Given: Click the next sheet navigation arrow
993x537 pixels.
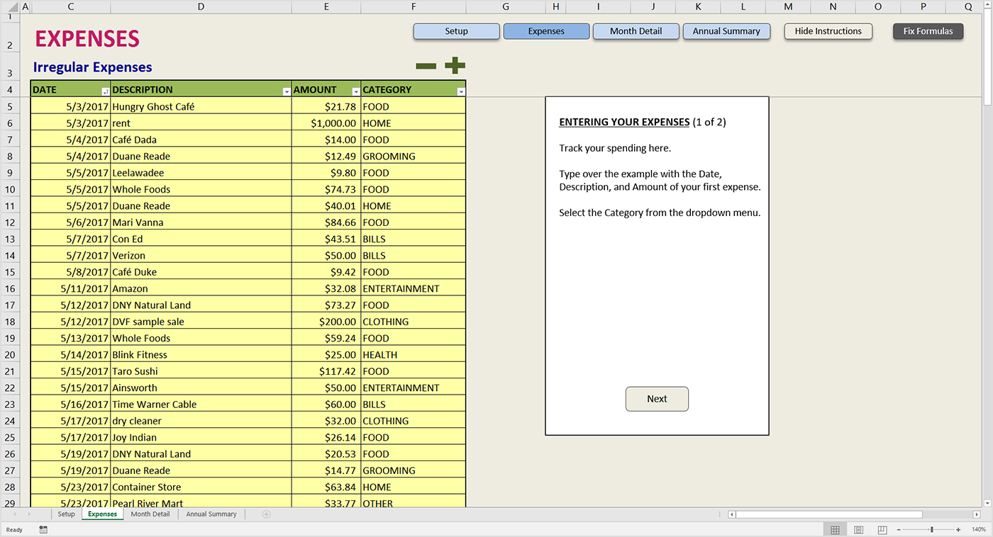Looking at the screenshot, I should point(29,514).
